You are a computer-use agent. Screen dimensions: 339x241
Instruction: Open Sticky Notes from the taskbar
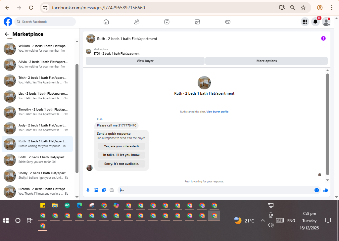click(43, 205)
